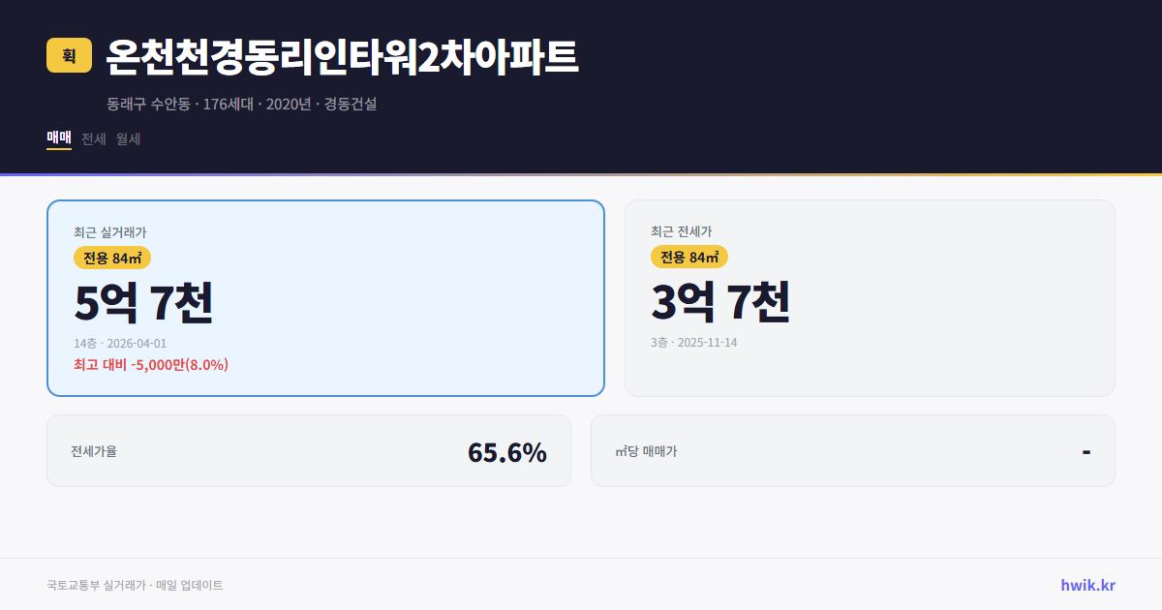Select the 전용 84㎡ badge on the sale card
The image size is (1162, 610).
(109, 257)
